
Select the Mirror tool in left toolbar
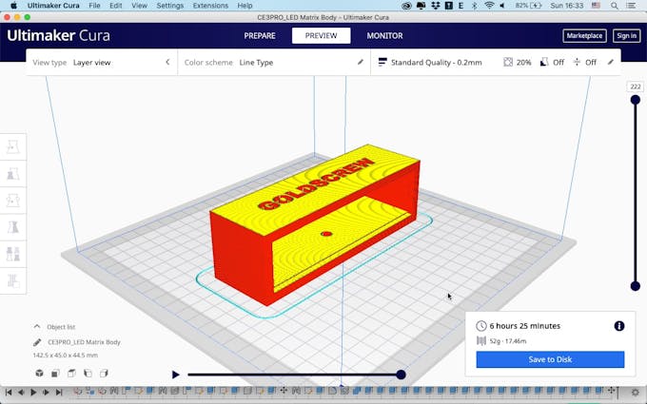(x=13, y=227)
